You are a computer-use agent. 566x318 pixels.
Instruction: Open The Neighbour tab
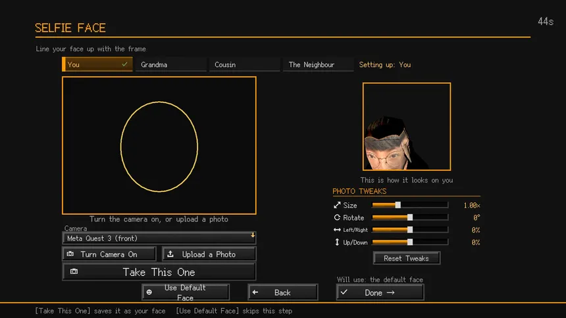319,64
